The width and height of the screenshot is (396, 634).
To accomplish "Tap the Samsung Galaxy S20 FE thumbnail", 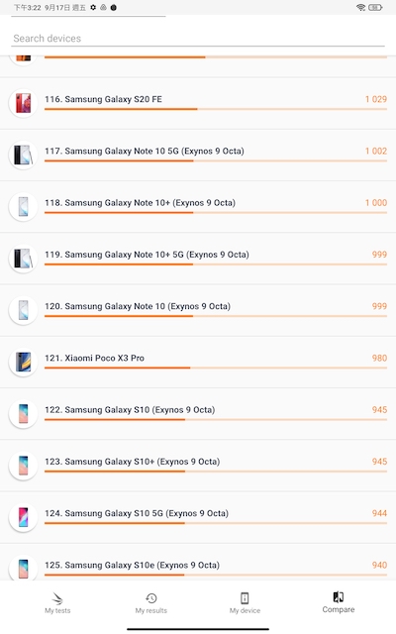I will click(x=24, y=103).
